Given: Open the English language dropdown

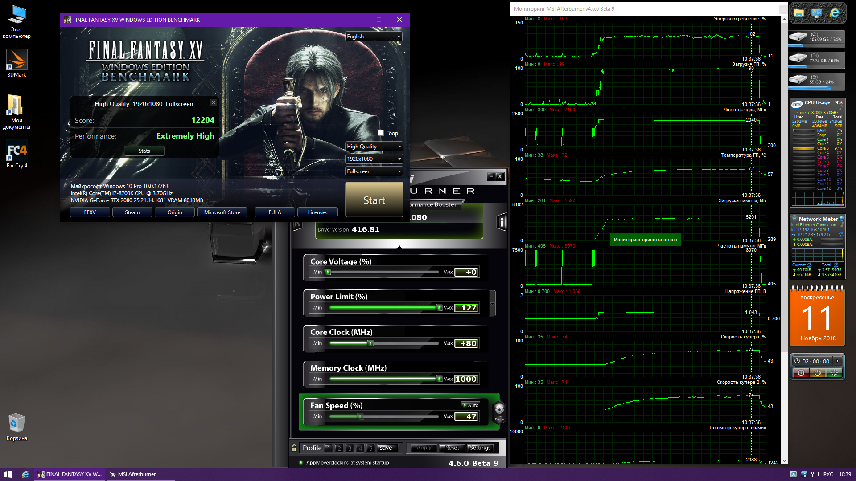Looking at the screenshot, I should [x=374, y=37].
